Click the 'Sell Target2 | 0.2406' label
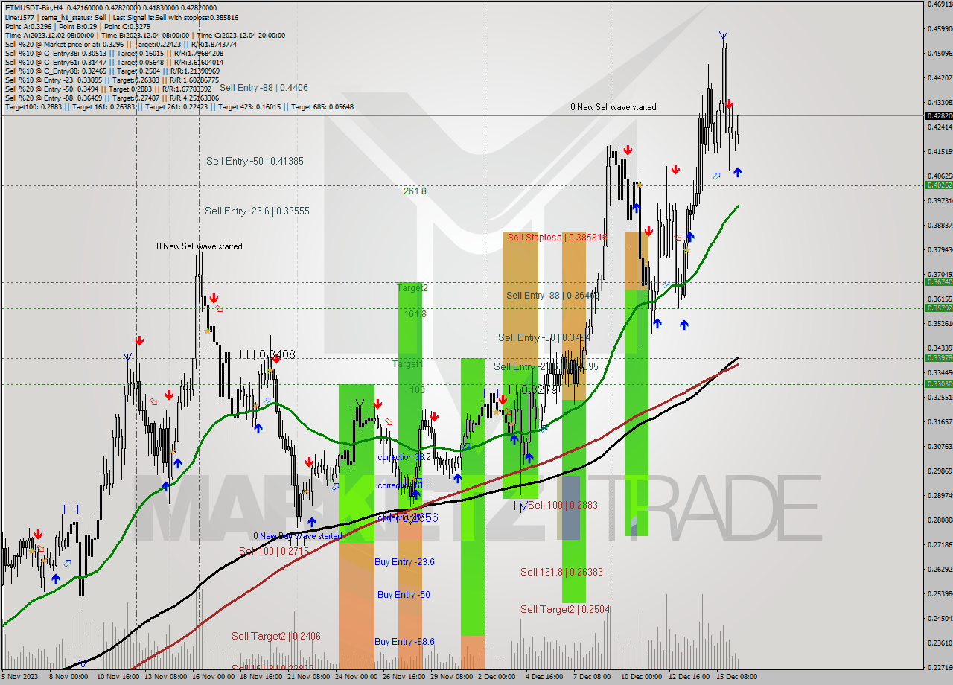Screen dimensions: 953x685 (x=275, y=636)
